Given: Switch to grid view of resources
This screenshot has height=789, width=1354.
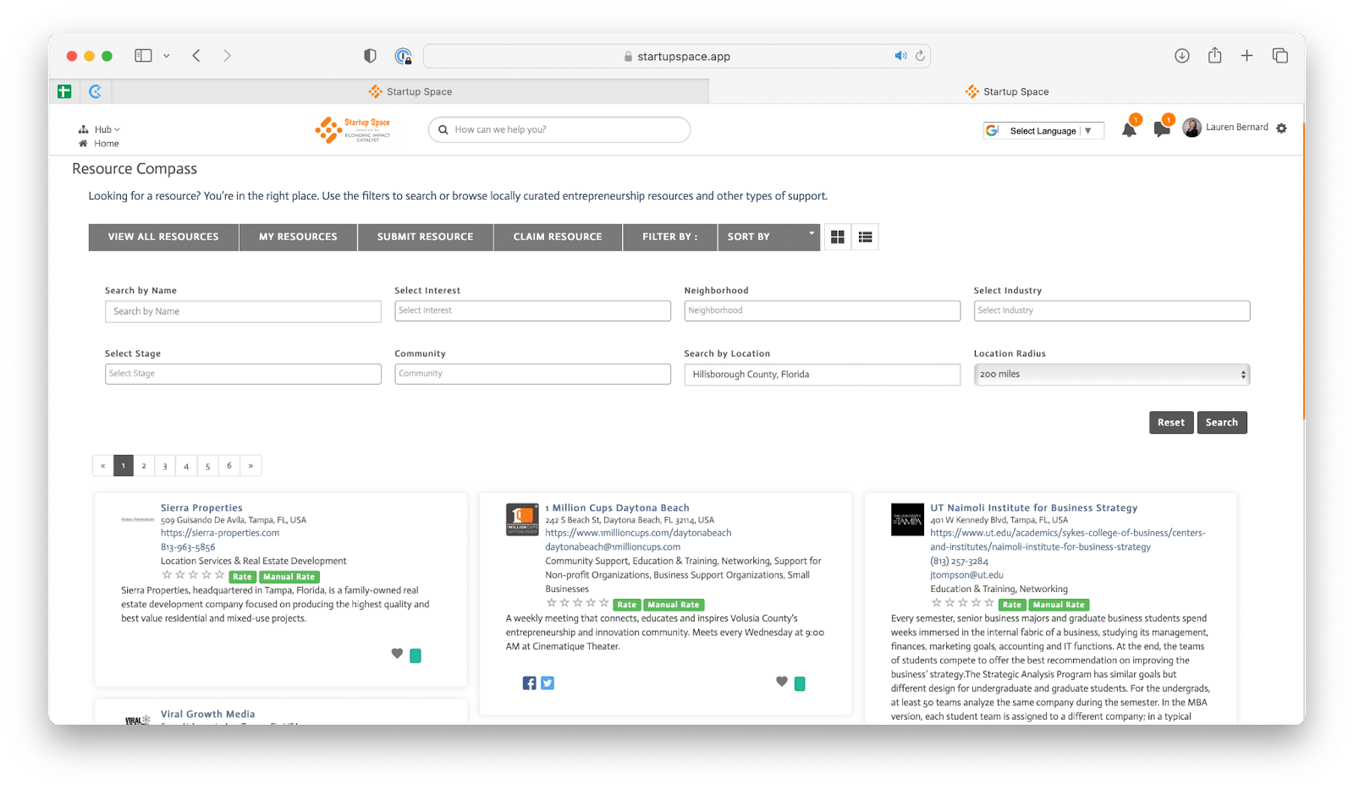Looking at the screenshot, I should click(838, 237).
